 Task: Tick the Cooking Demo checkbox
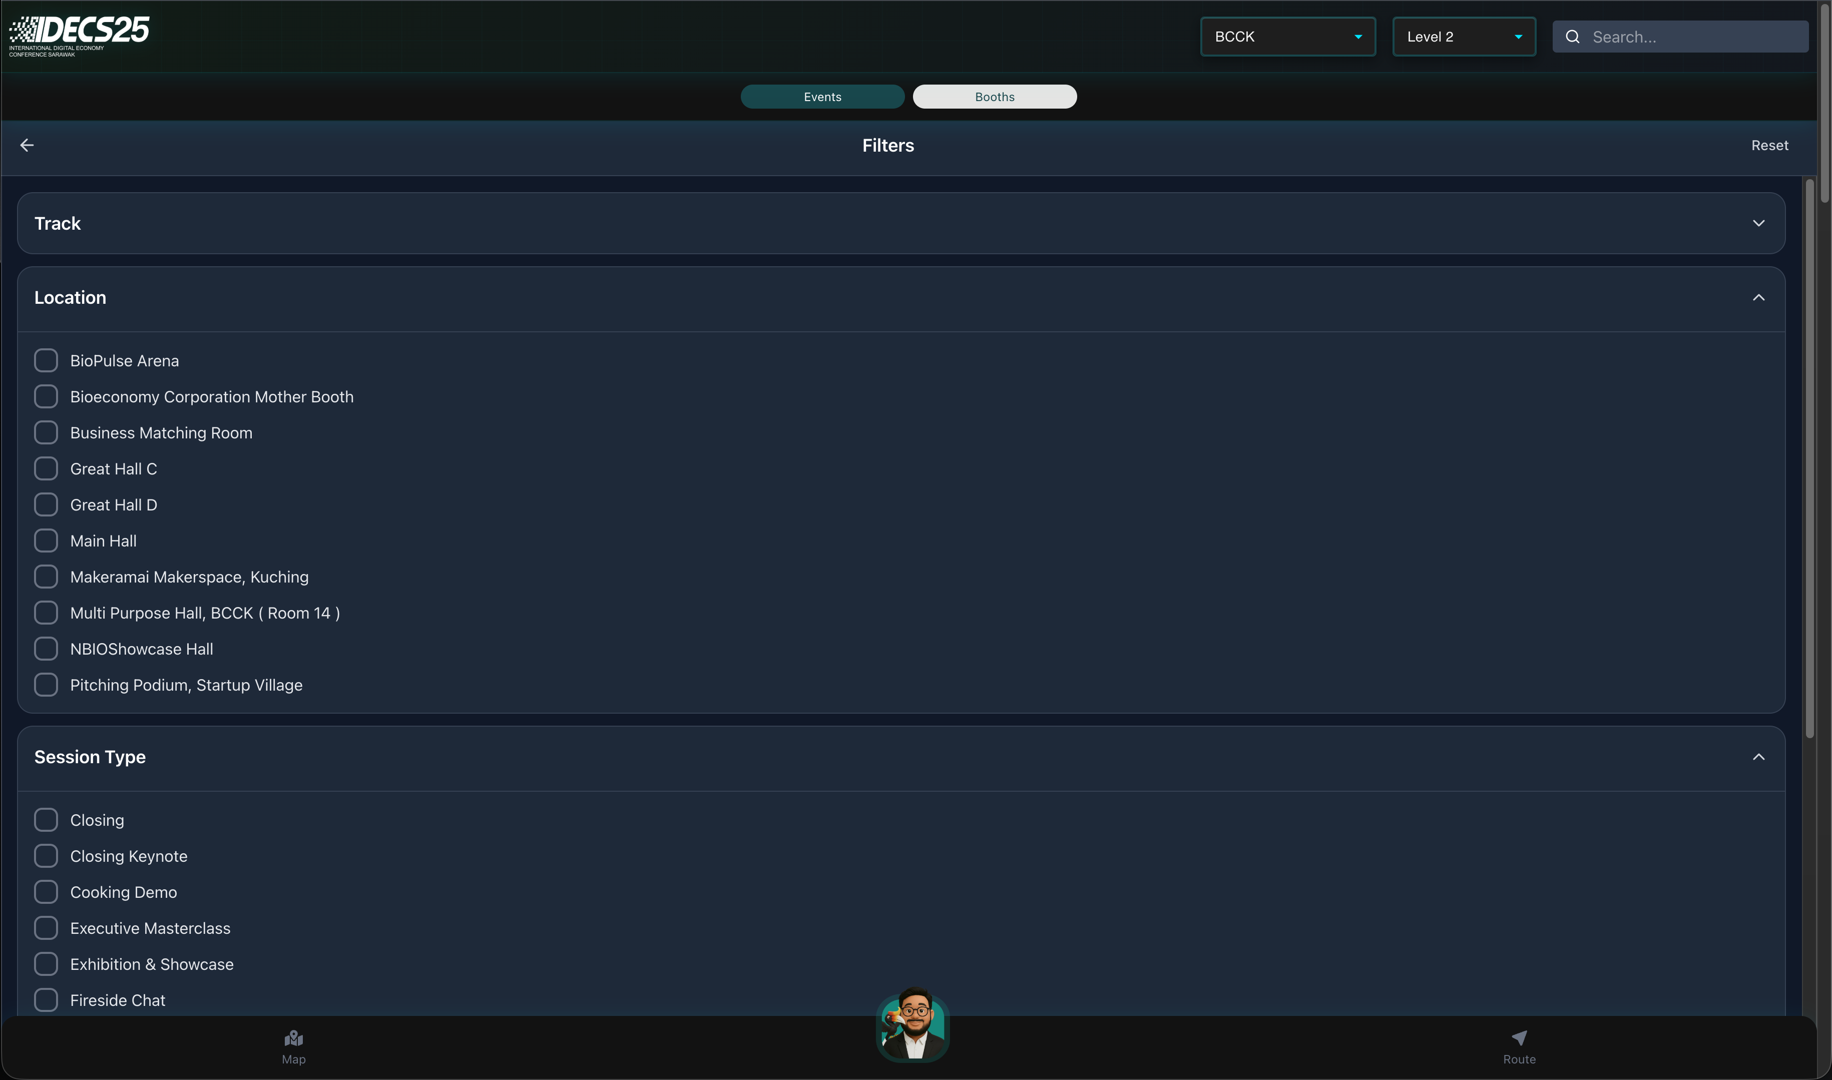click(46, 892)
